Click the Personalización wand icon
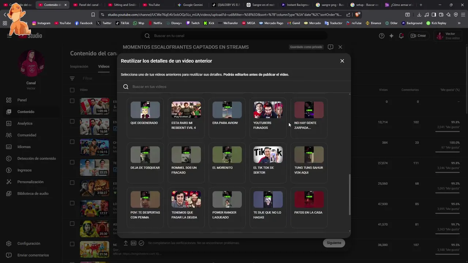Screen dimensions: 468x263 click(x=9, y=182)
